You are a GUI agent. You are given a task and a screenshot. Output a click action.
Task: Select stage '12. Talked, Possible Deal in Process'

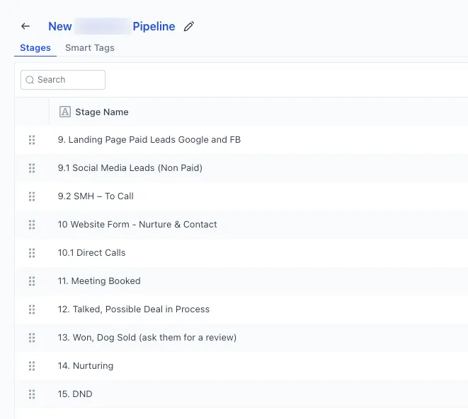pos(134,309)
